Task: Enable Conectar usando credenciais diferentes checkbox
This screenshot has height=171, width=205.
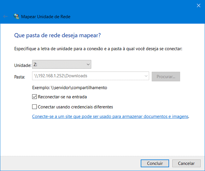Action: click(x=34, y=107)
